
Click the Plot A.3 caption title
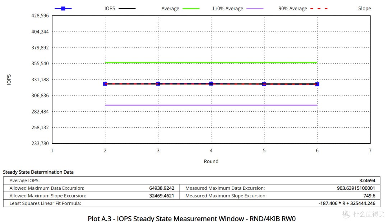click(x=191, y=218)
